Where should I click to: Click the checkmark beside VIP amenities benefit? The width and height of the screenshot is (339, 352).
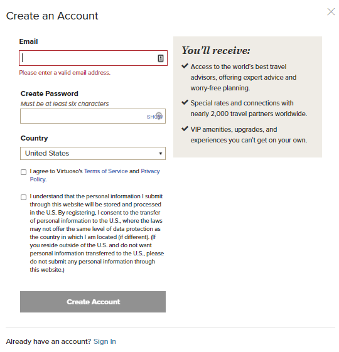point(185,129)
